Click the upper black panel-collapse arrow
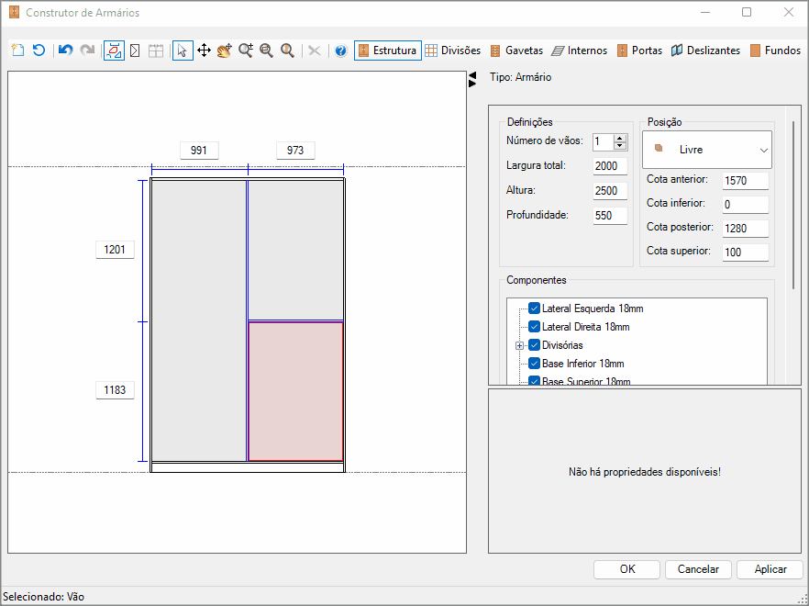This screenshot has height=606, width=809. (472, 75)
